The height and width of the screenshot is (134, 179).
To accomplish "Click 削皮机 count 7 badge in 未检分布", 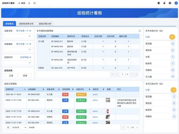I will click(173, 64).
